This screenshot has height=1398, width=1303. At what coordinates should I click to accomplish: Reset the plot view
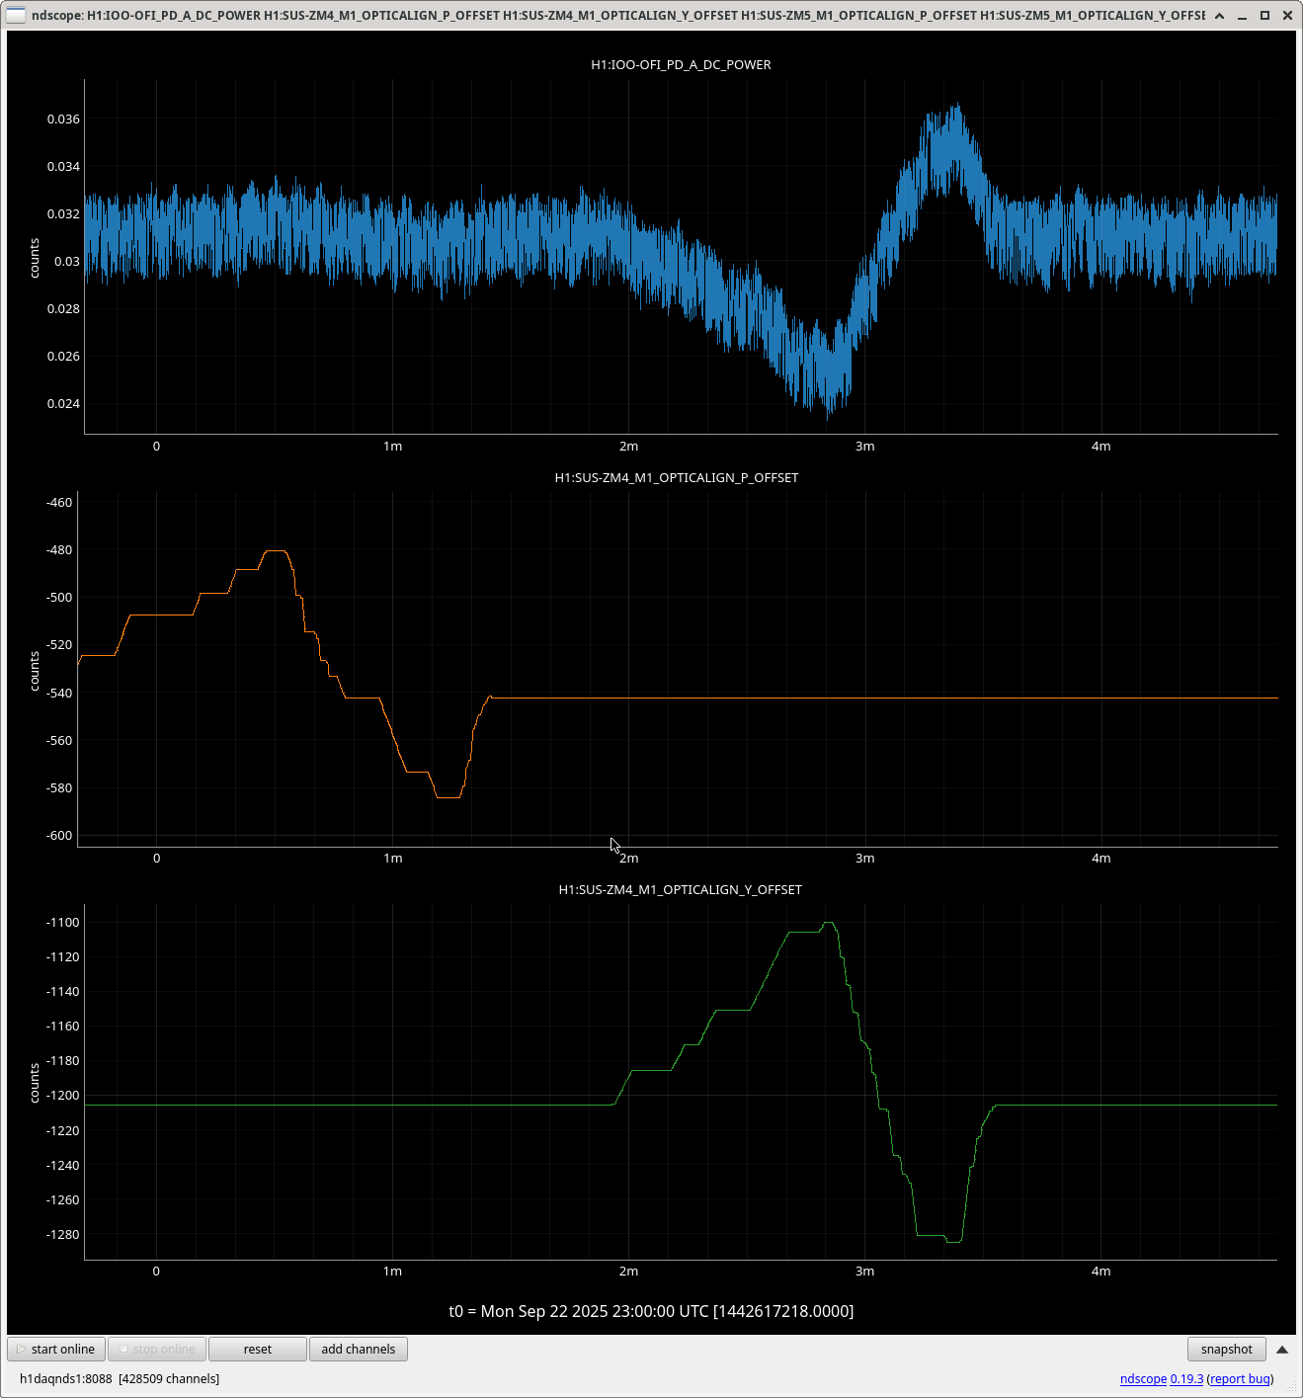coord(257,1350)
